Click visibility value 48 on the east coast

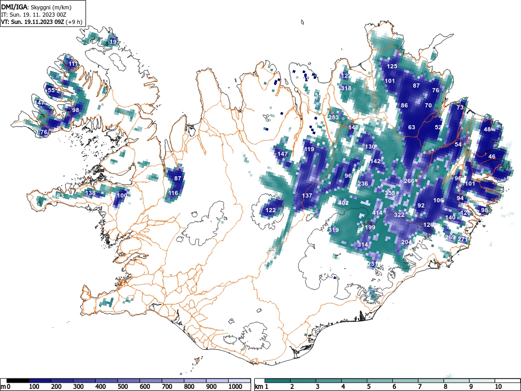pos(487,129)
